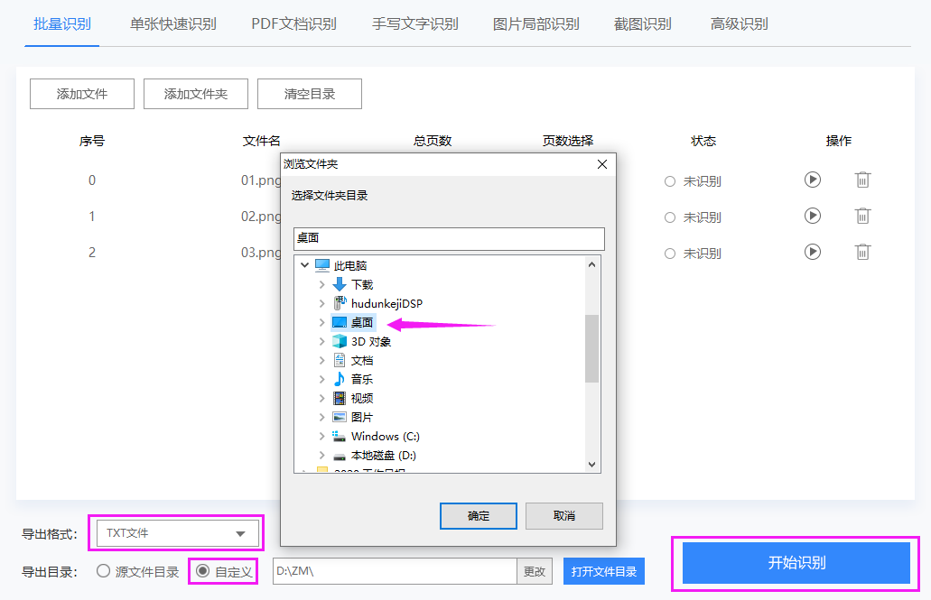Expand the 本地磁盘 (D:) drive node

321,456
